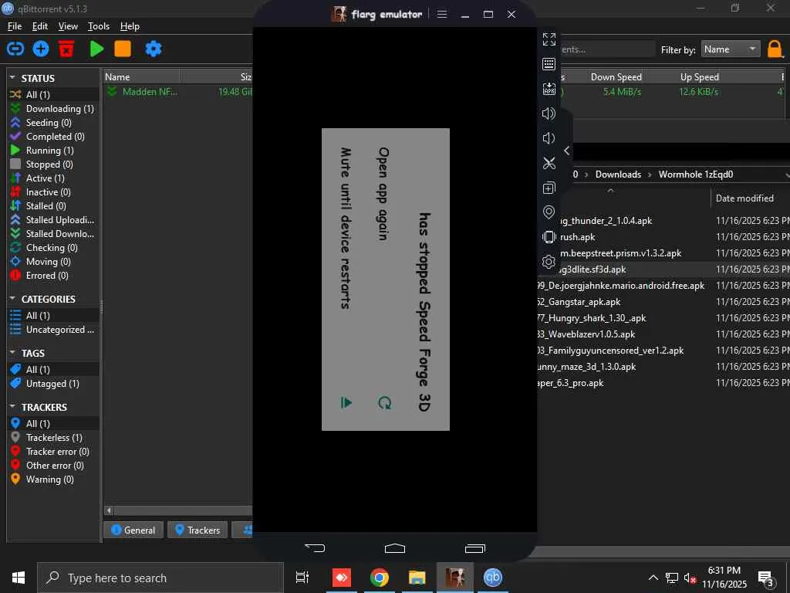Open Chrome from the taskbar
Image resolution: width=790 pixels, height=593 pixels.
click(x=379, y=578)
